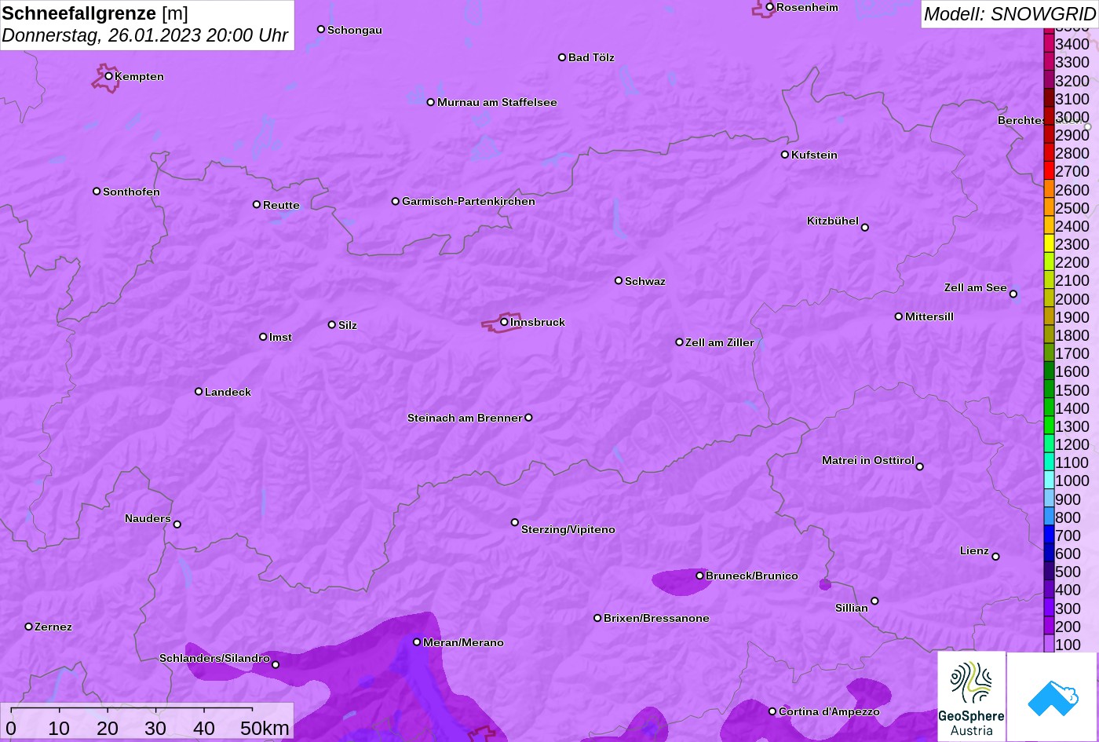Click the blue cloud house logo
Screen dimensions: 1099x742
coord(1052,696)
